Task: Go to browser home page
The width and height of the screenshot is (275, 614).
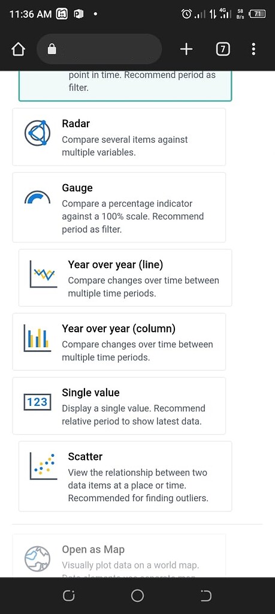Action: click(x=19, y=49)
